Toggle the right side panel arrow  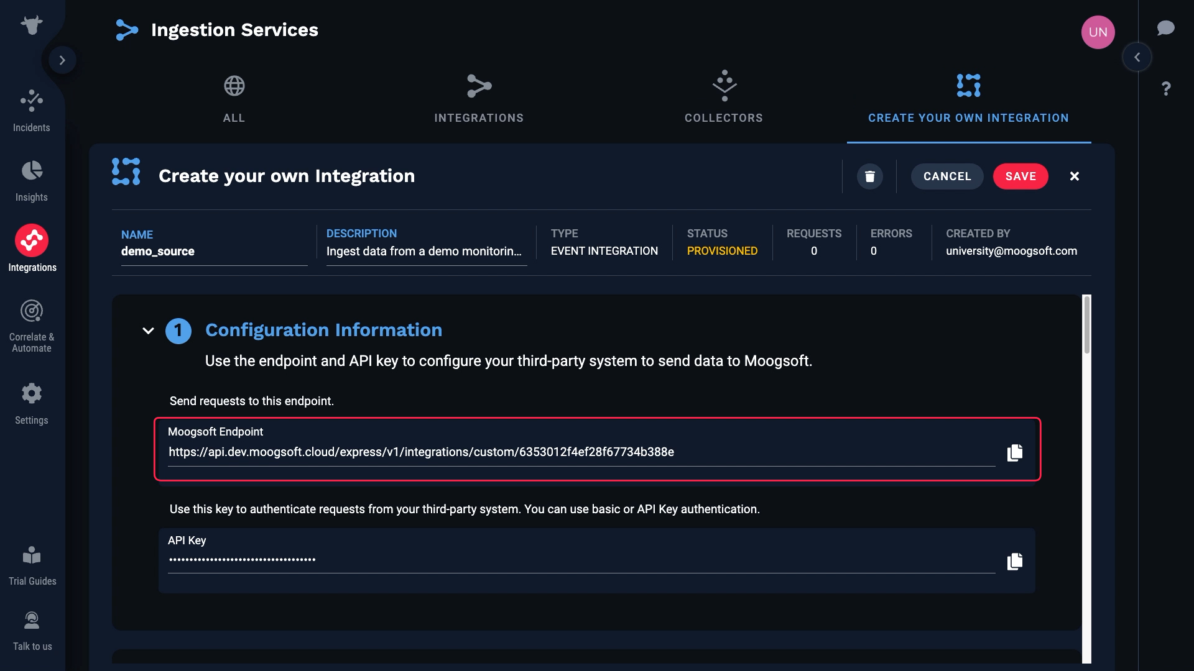pos(1137,57)
